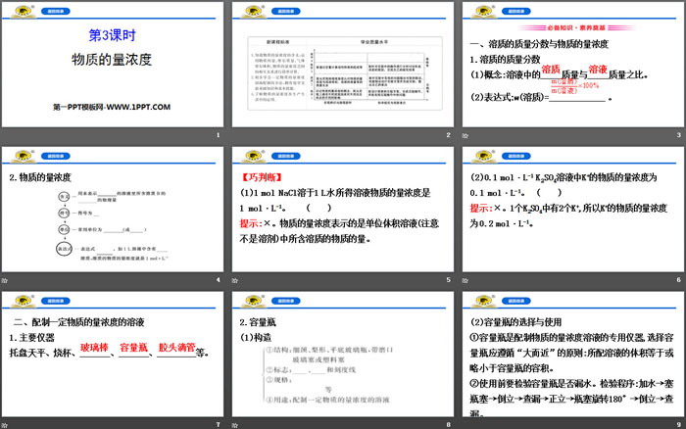Click the logo icon on slide 4

point(24,156)
